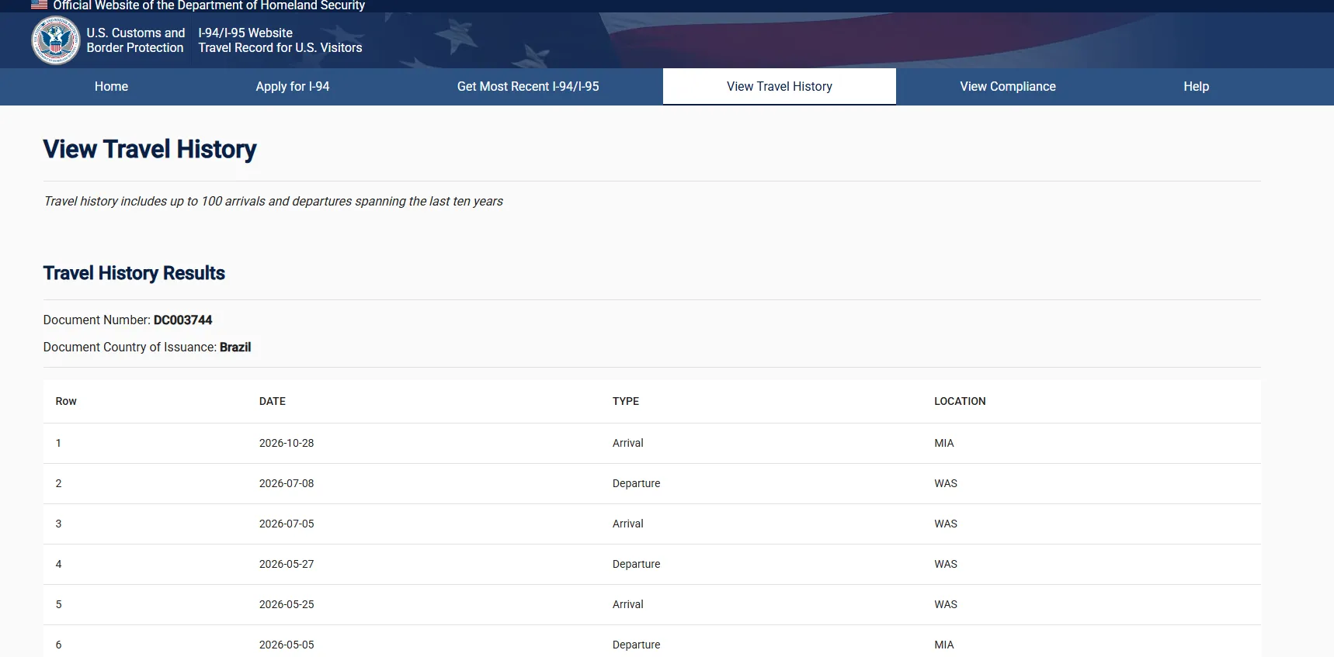Click date 2026-05-25 in row 5
Screen dimensions: 1334x657
pyautogui.click(x=287, y=604)
